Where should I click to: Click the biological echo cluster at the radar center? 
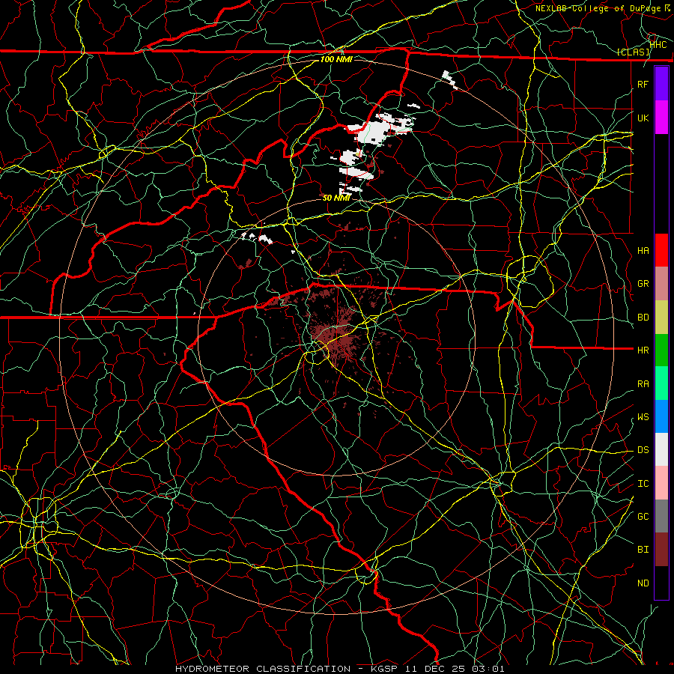(338, 338)
